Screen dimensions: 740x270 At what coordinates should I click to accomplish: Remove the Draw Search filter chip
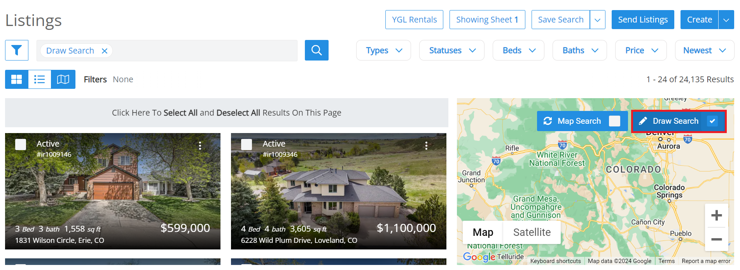click(104, 50)
